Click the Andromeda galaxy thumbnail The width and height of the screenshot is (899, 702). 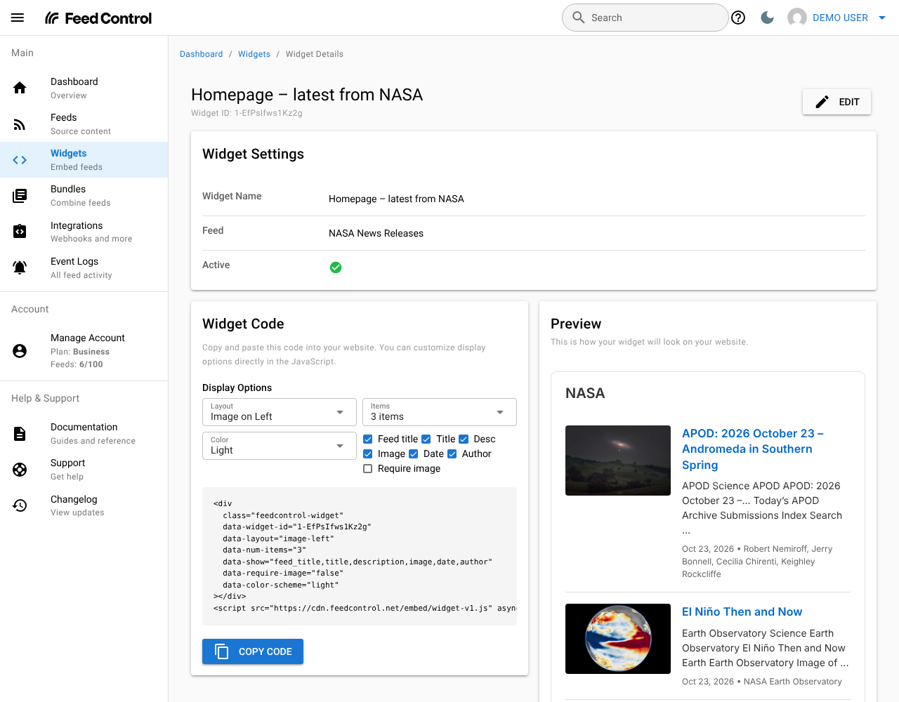tap(618, 461)
